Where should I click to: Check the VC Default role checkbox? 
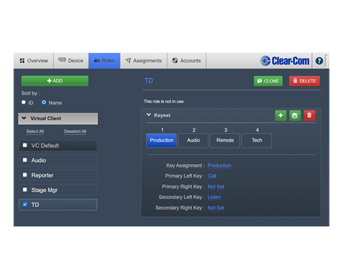[x=25, y=146]
